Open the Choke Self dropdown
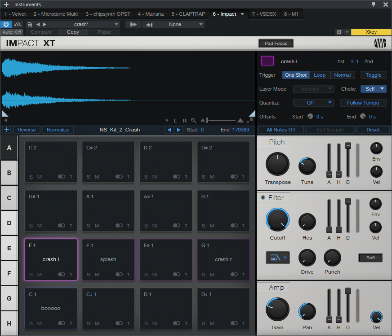The width and height of the screenshot is (392, 336). [x=373, y=89]
